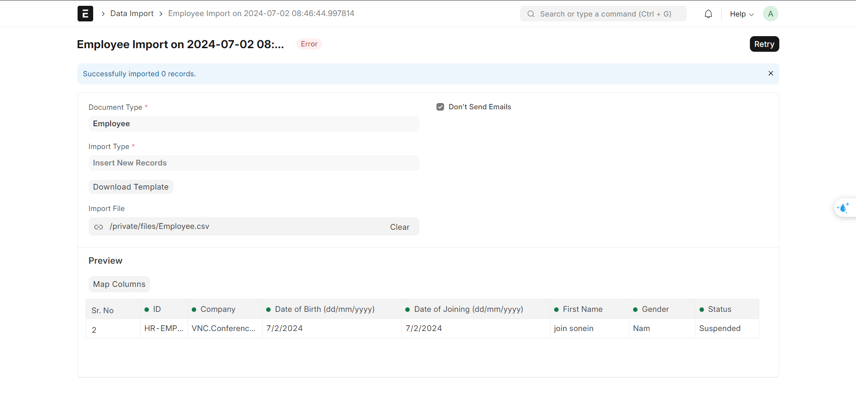The image size is (856, 410).
Task: Click the Retry button
Action: [764, 44]
